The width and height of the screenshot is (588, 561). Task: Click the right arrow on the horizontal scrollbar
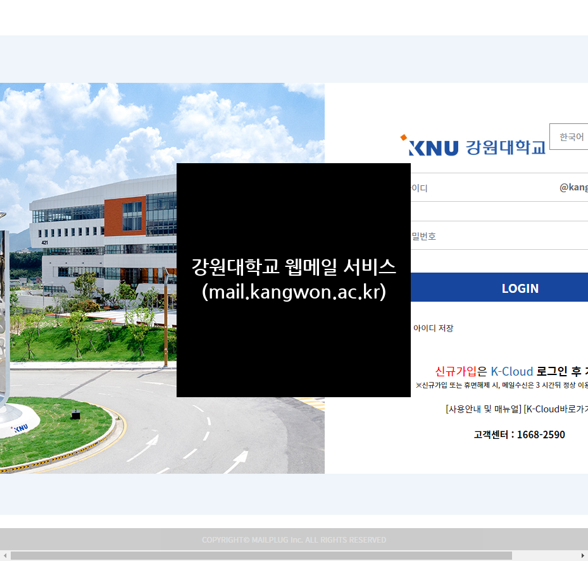(x=584, y=555)
